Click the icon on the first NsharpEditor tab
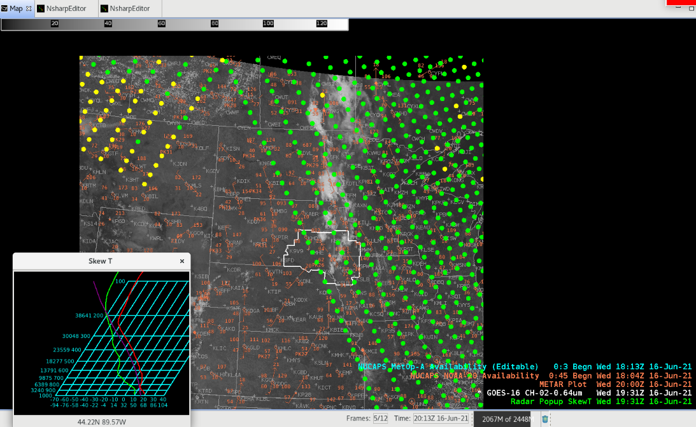This screenshot has width=696, height=427. point(41,8)
